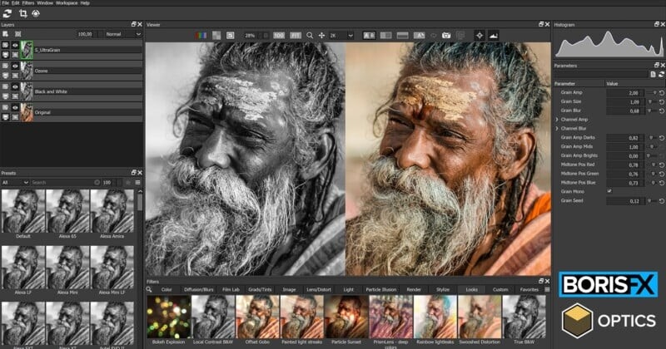Switch to the Stylize filter tab
666x349 pixels.
443,290
